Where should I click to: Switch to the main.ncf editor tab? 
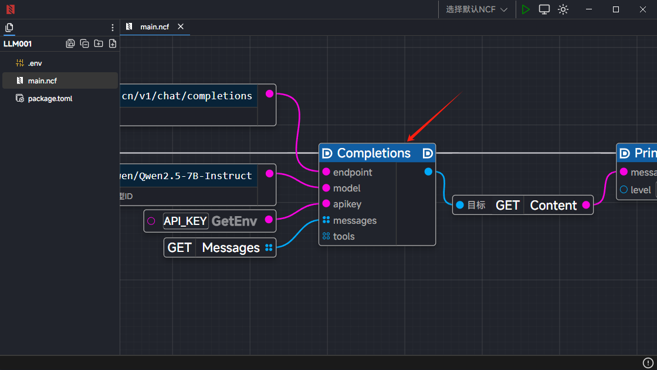(154, 27)
